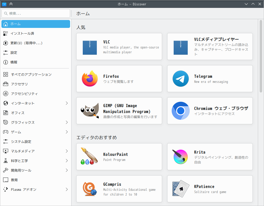Click the アクセシビリティ wheelchair icon
Viewport: 264px width, 206px height.
coord(6,94)
